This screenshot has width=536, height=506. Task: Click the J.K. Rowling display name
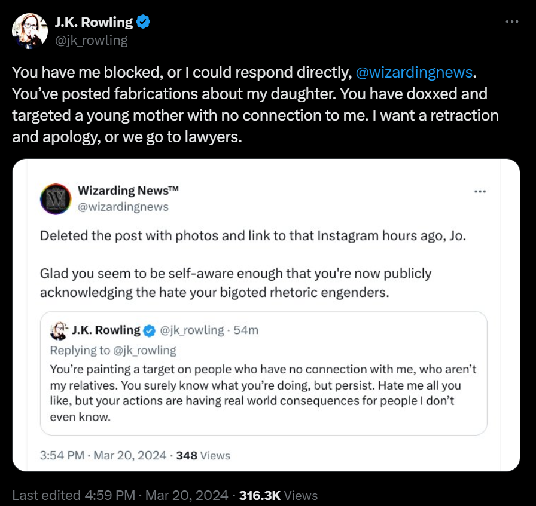(94, 22)
